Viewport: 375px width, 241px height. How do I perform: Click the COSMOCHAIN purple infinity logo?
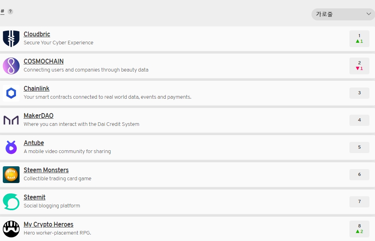(x=11, y=66)
